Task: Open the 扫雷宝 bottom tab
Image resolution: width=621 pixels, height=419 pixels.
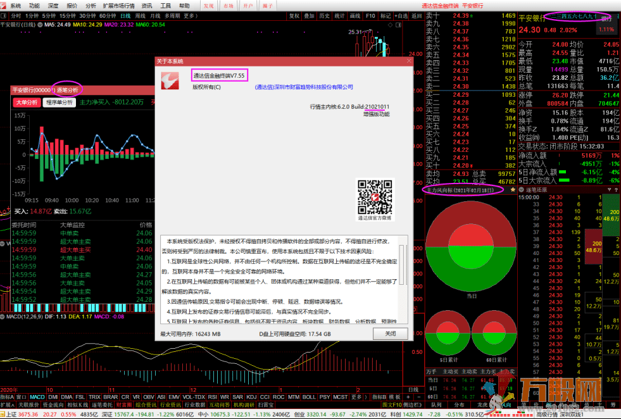Action: point(266,404)
